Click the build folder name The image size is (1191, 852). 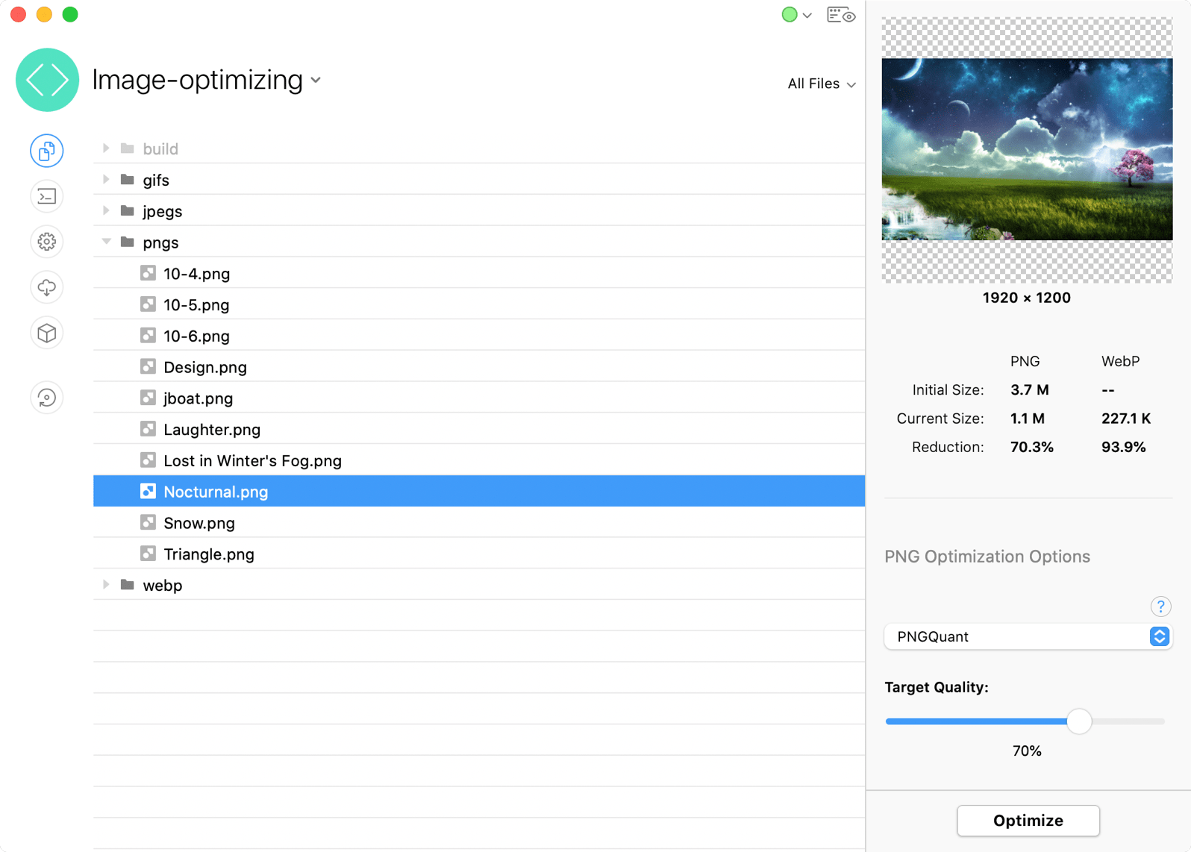pyautogui.click(x=160, y=149)
